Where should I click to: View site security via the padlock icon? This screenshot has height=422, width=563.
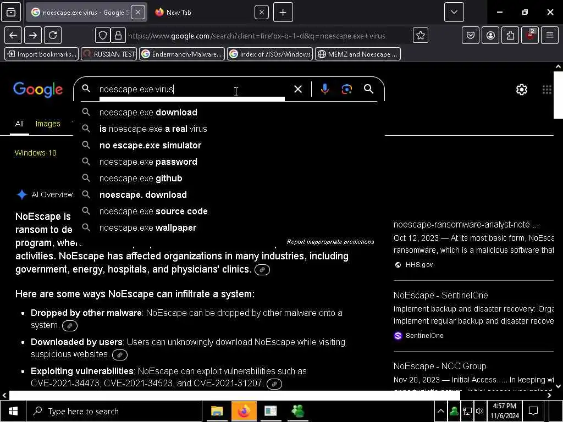point(118,35)
